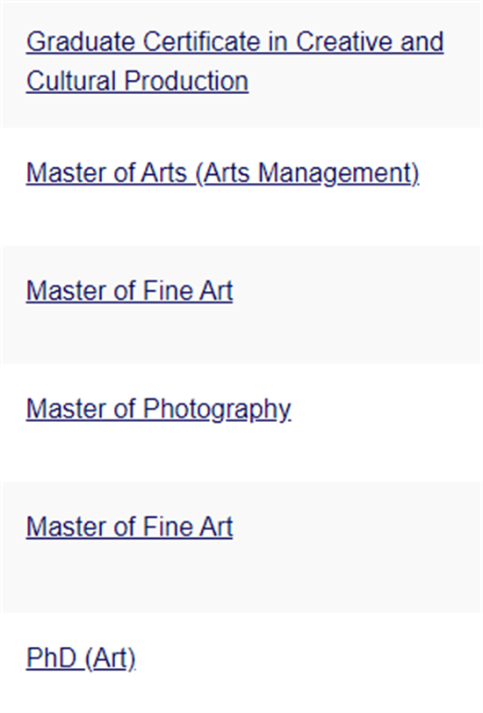Image resolution: width=483 pixels, height=713 pixels.
Task: Click 'Master of Arts' words before the parenthesis
Action: coord(107,173)
